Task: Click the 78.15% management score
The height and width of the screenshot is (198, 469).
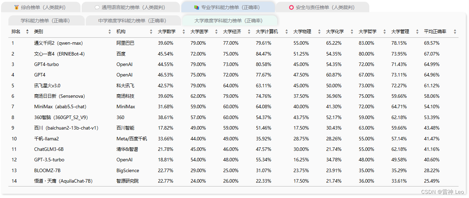Action: [399, 43]
